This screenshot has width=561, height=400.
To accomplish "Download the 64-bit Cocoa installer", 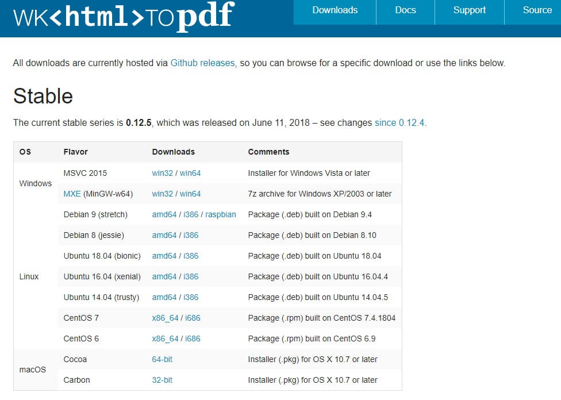I will (x=162, y=360).
